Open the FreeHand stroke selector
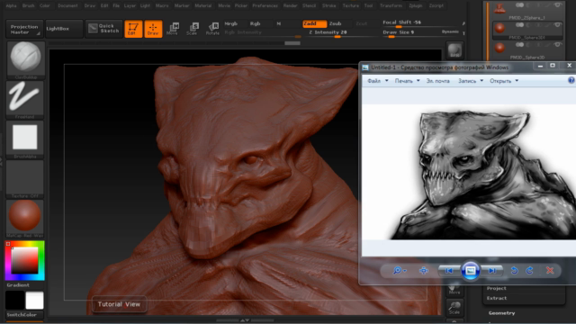Image resolution: width=576 pixels, height=324 pixels. tap(25, 99)
